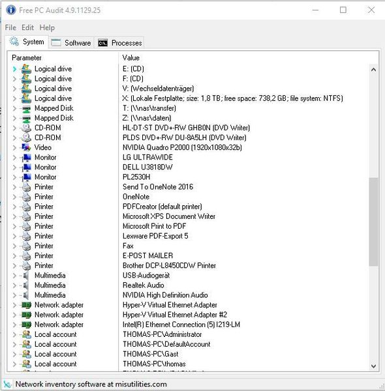This screenshot has height=391, width=385.
Task: Click the CD-ROM icon for PLDS DVD+-RW
Action: (26, 138)
